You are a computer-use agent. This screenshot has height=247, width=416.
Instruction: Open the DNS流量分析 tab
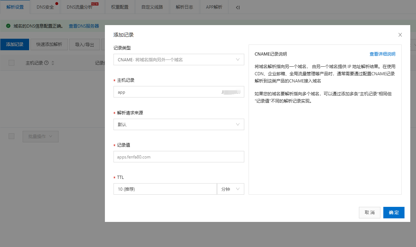80,7
